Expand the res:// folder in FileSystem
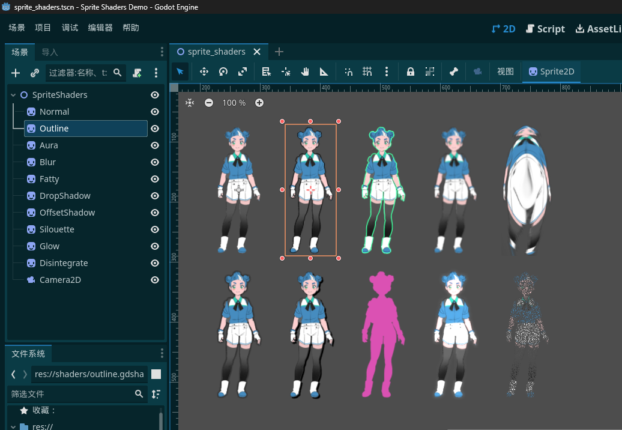 12,426
